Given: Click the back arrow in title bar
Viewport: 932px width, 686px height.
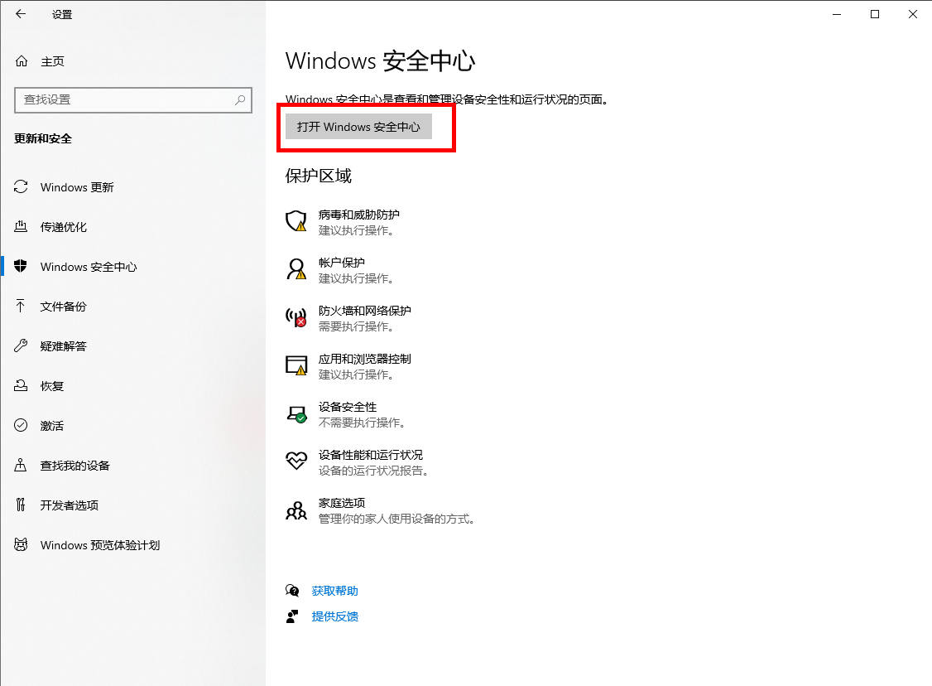Looking at the screenshot, I should pos(21,14).
